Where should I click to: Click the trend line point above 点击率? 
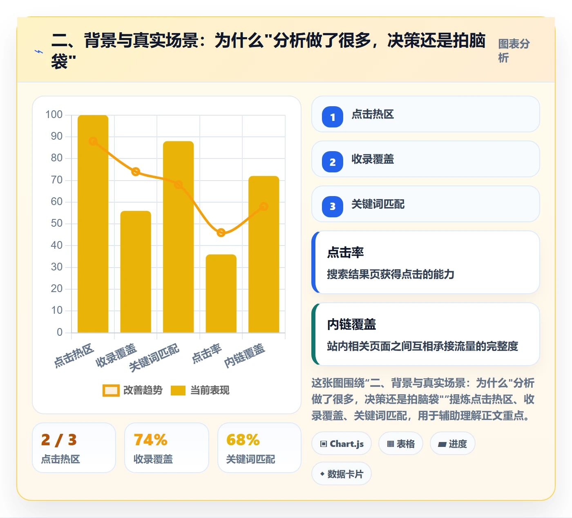[x=221, y=233]
